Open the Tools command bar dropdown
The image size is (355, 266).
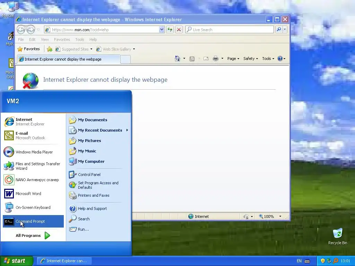coord(268,59)
